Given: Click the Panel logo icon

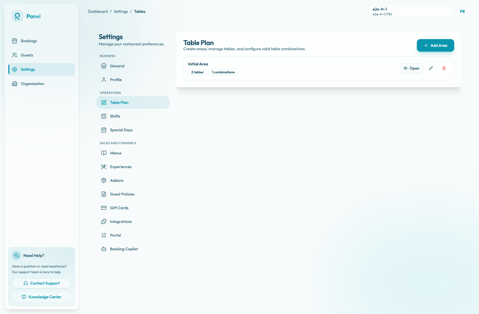Looking at the screenshot, I should [x=17, y=16].
